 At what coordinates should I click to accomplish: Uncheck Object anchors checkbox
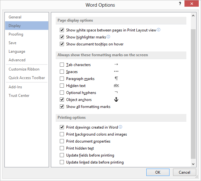(x=62, y=100)
